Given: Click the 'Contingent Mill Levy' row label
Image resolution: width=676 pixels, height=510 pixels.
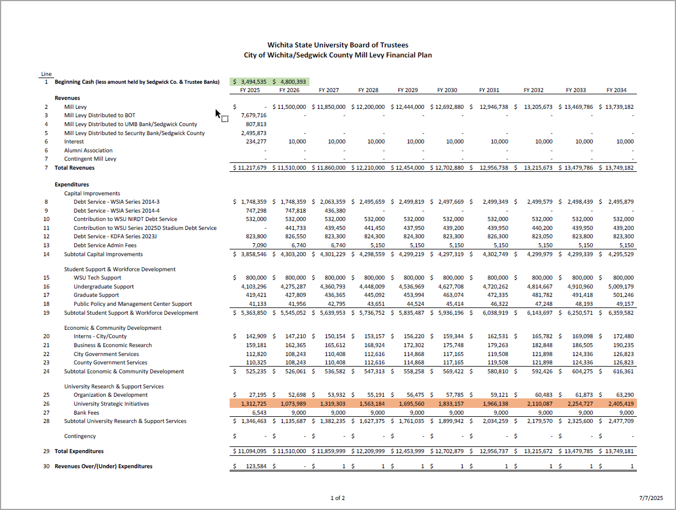Looking at the screenshot, I should pos(90,159).
